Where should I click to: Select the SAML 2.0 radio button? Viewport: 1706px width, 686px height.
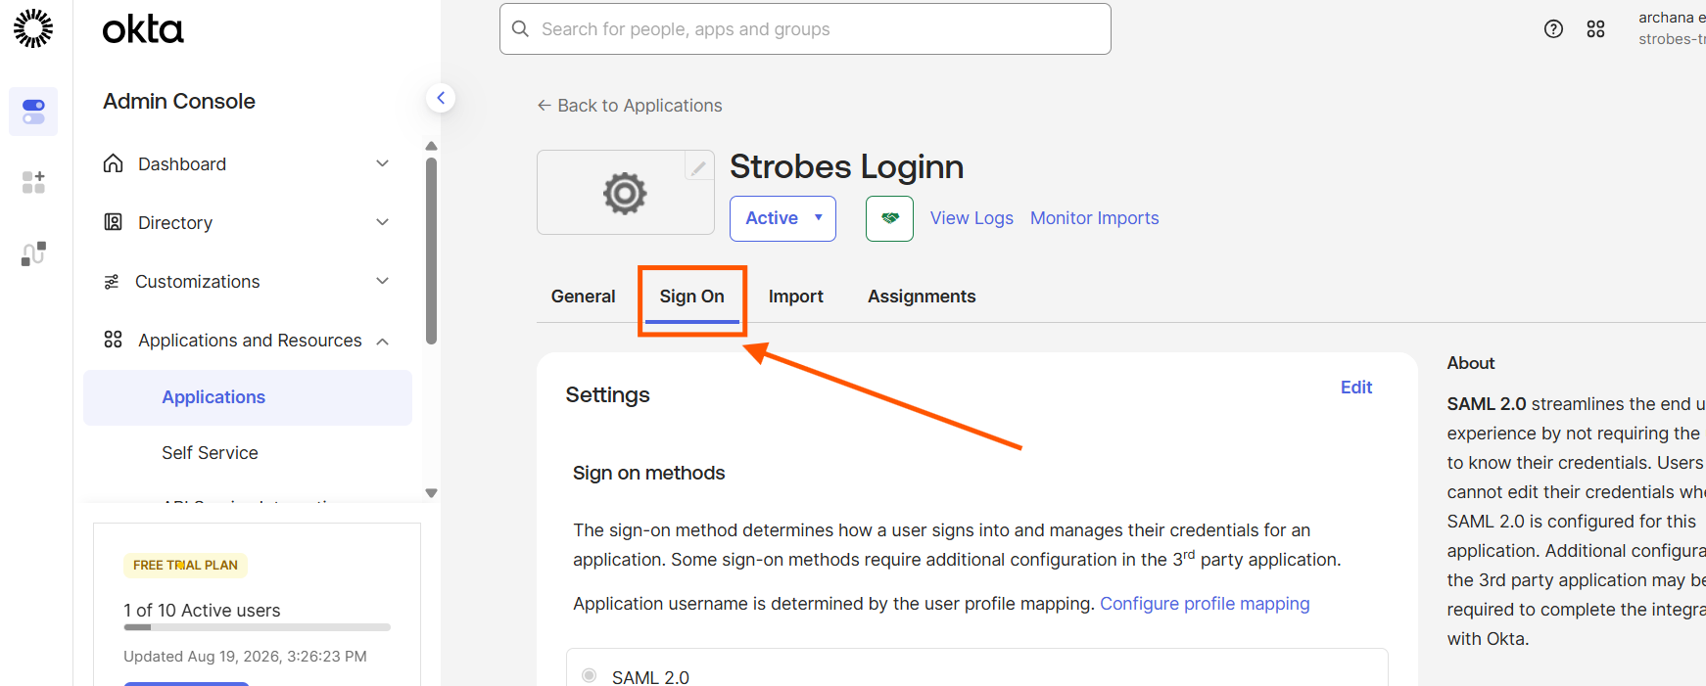click(x=590, y=675)
